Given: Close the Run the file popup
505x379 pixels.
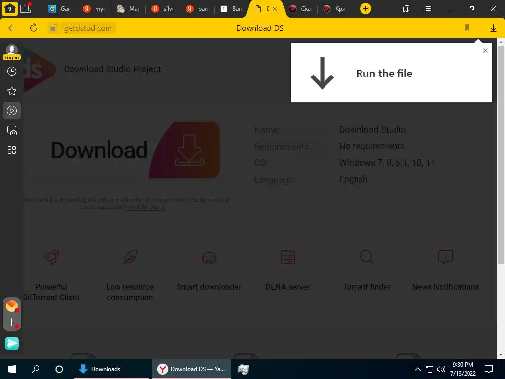Looking at the screenshot, I should click(485, 51).
